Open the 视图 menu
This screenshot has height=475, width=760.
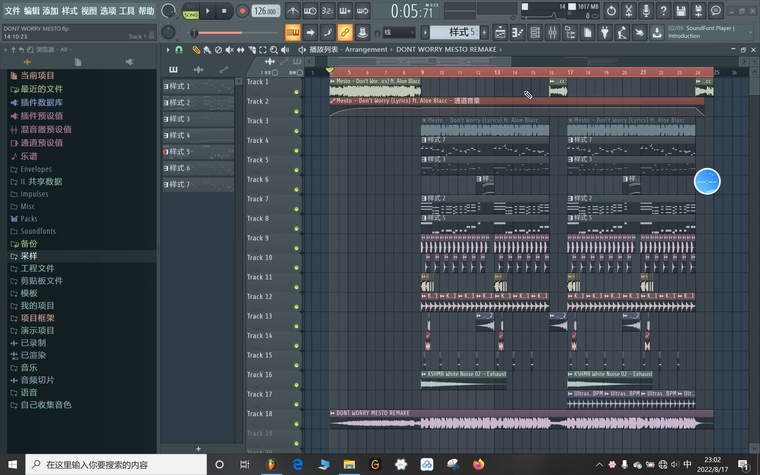point(89,11)
